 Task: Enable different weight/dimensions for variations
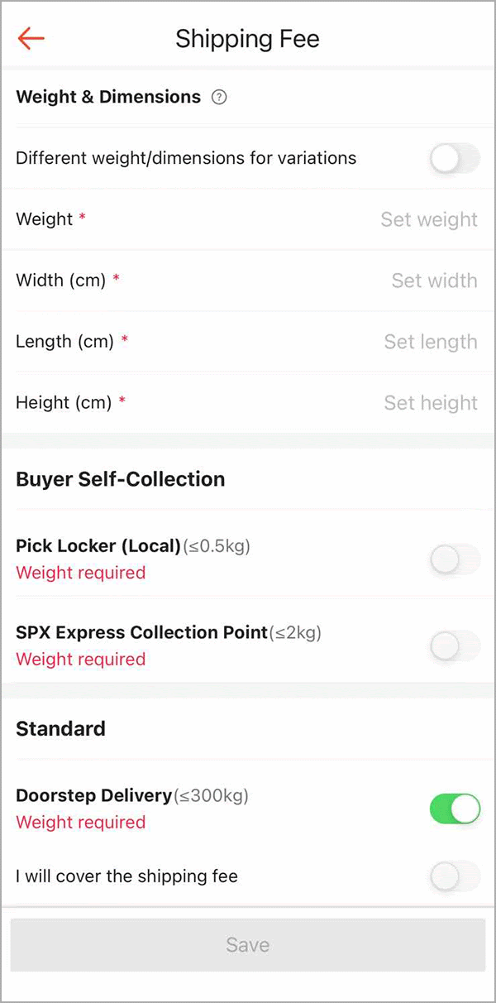point(454,158)
